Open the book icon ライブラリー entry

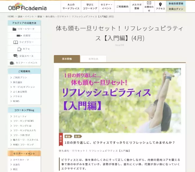(24, 42)
